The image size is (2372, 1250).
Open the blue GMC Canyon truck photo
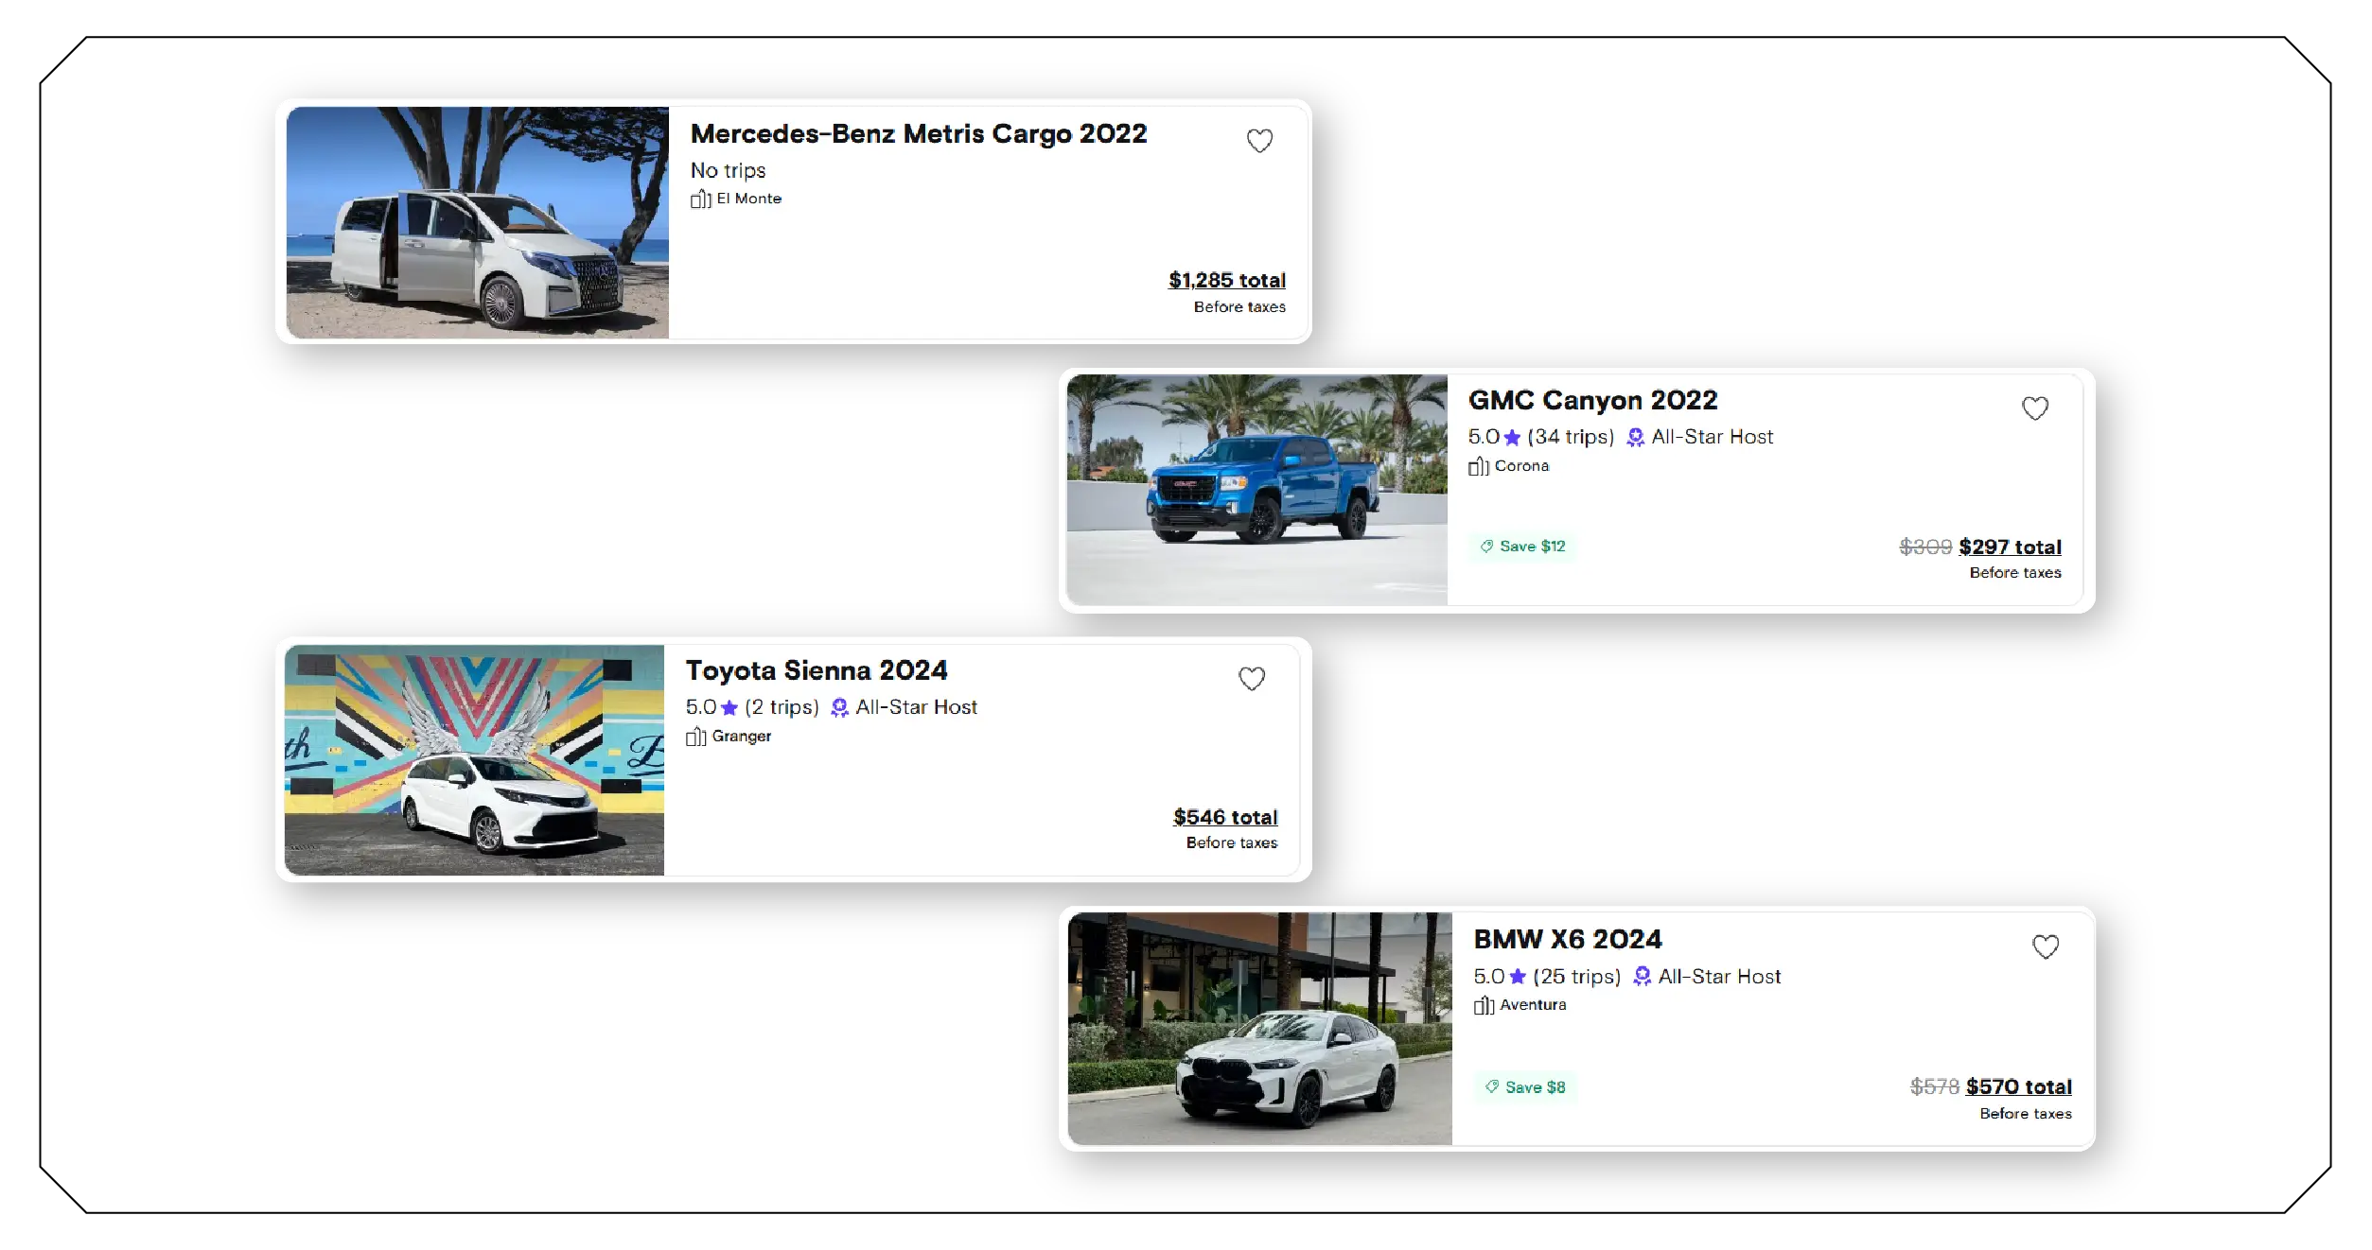coord(1256,490)
